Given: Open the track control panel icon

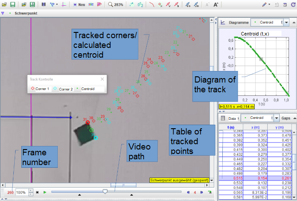Looking at the screenshot, I should click(x=91, y=4).
